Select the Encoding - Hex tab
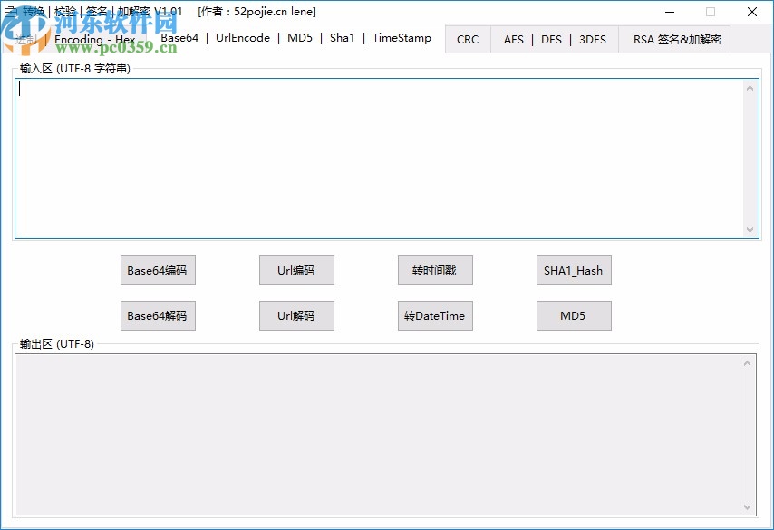 [94, 39]
